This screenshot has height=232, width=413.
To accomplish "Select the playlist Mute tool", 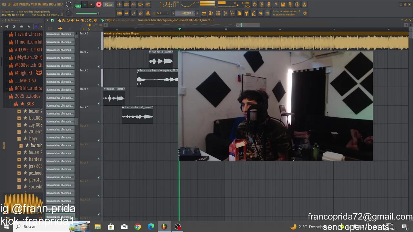I will (73, 20).
